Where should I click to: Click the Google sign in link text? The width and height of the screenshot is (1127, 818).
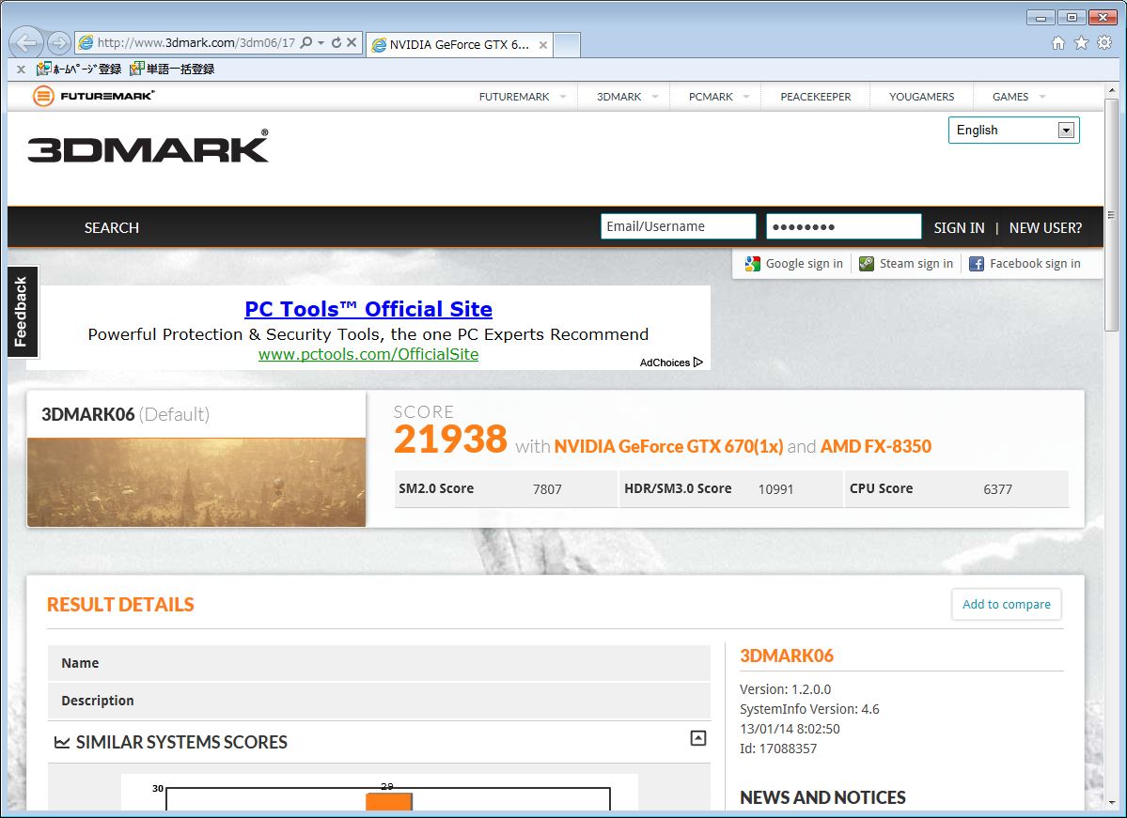click(805, 264)
